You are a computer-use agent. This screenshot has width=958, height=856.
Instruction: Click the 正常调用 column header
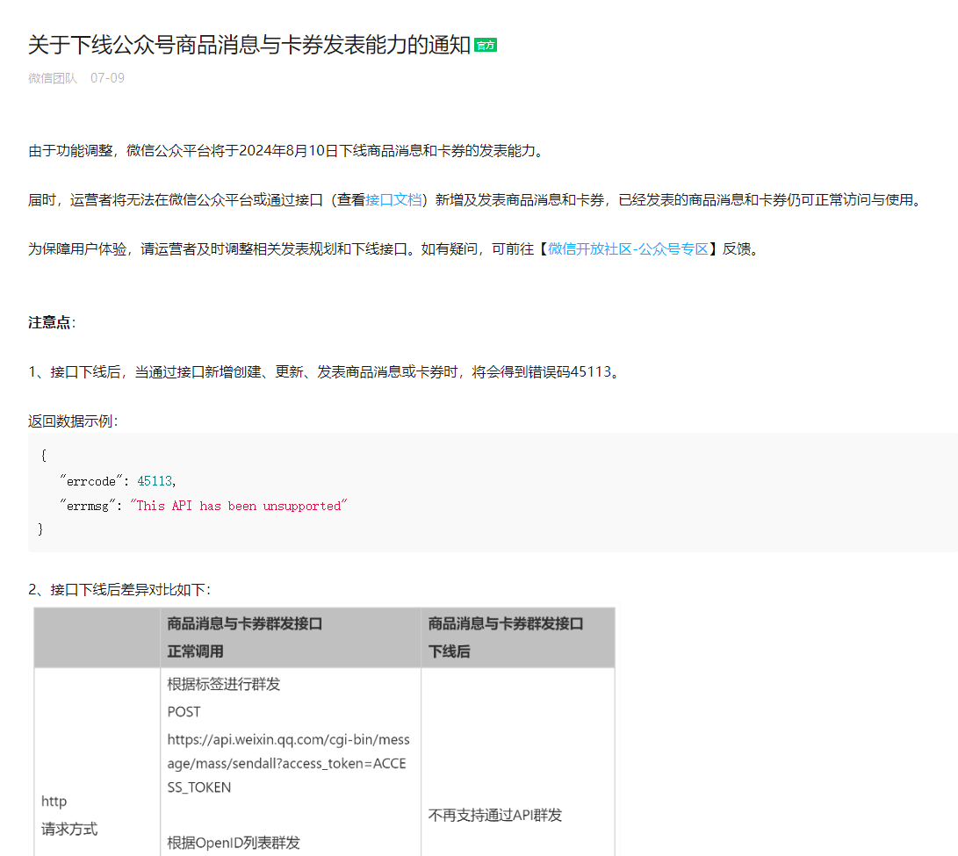(291, 637)
